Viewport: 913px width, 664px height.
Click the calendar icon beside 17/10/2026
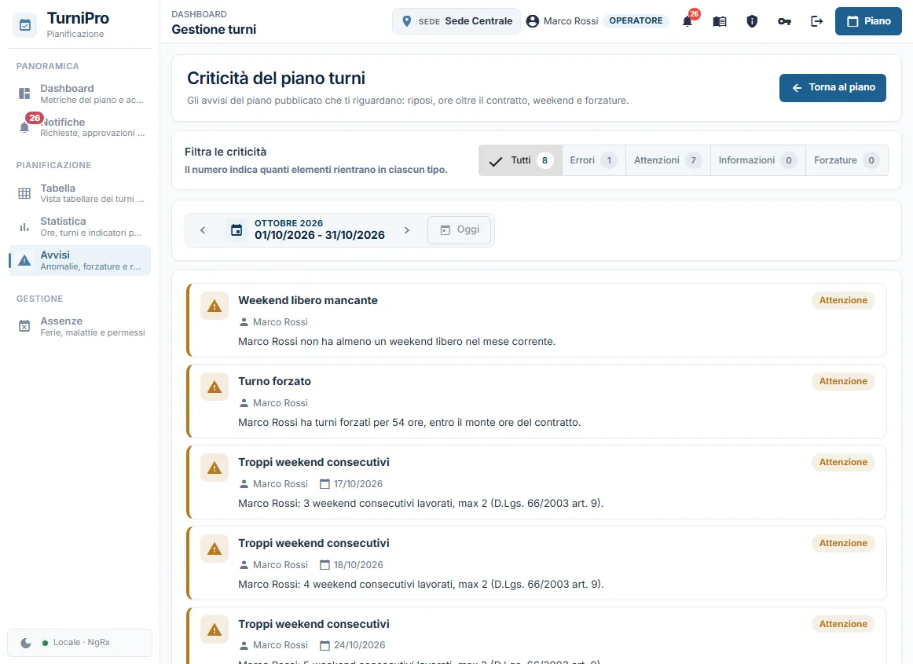coord(325,484)
